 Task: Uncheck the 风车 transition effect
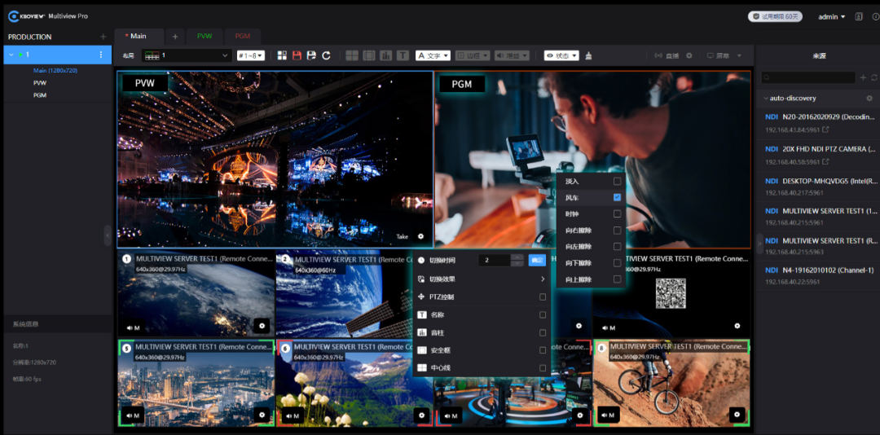[x=617, y=198]
